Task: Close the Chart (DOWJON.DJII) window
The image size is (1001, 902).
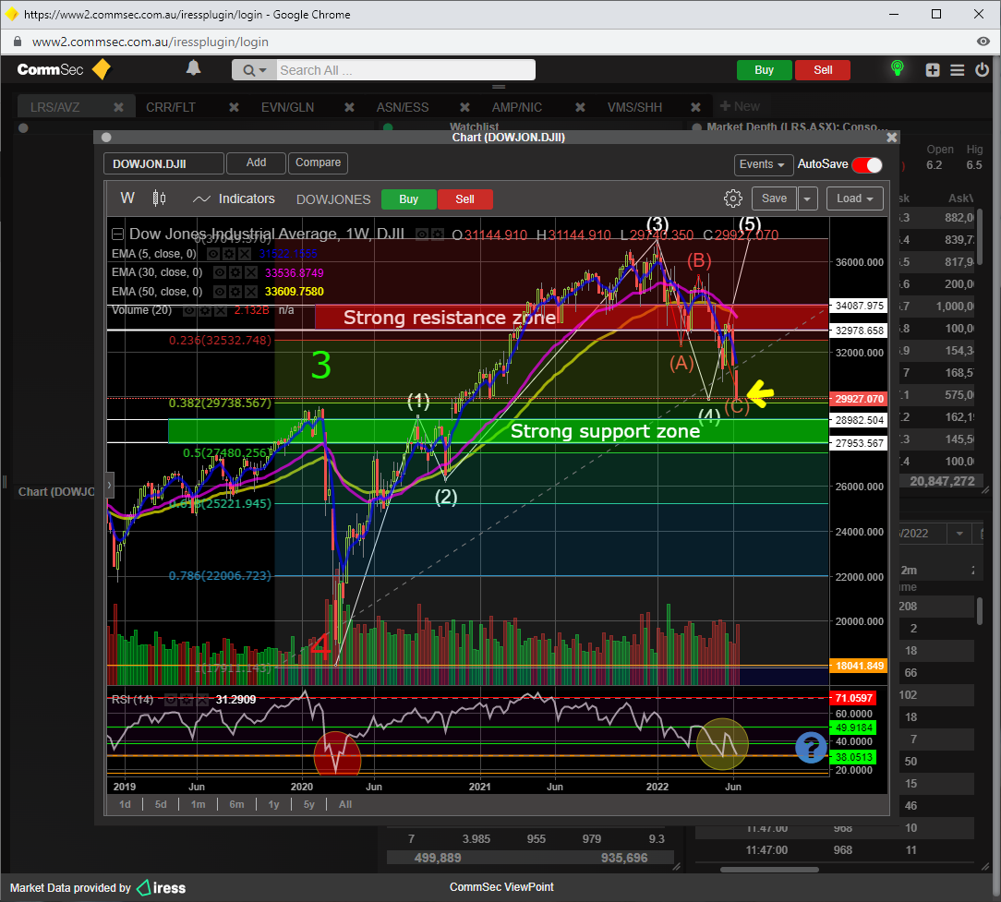Action: pyautogui.click(x=892, y=138)
